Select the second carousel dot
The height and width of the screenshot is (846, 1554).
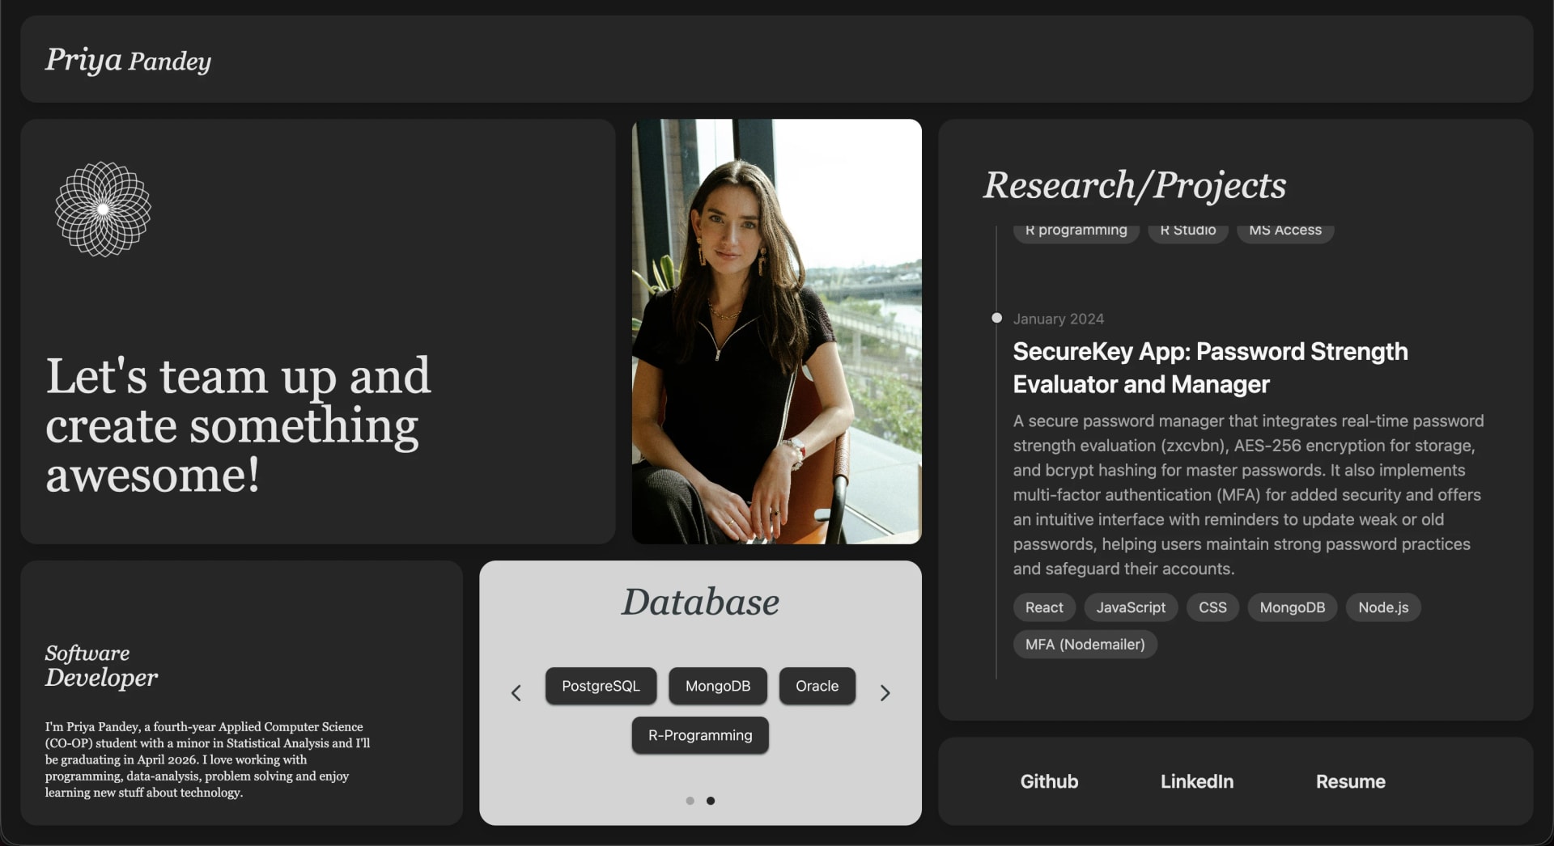coord(711,801)
